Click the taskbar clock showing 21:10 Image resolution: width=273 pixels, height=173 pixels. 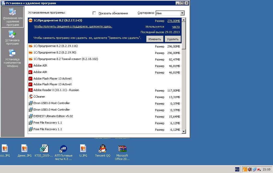(266, 169)
